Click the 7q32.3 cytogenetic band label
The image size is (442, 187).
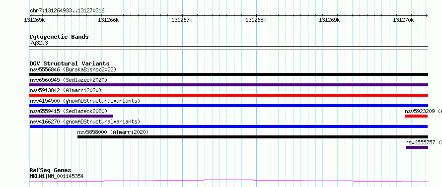click(39, 43)
